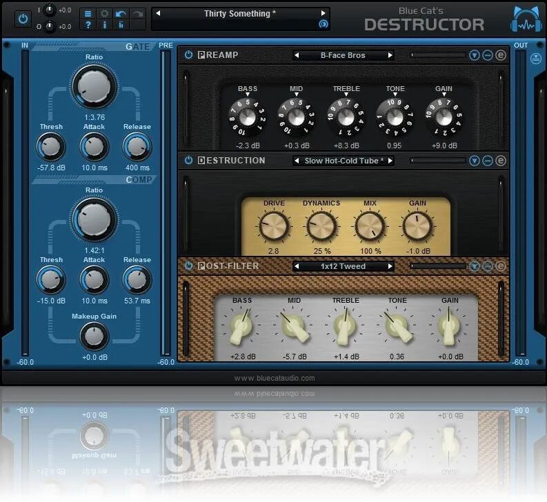The height and width of the screenshot is (502, 547).
Task: Open 'Thirty Something' preset name menu
Action: [x=240, y=14]
